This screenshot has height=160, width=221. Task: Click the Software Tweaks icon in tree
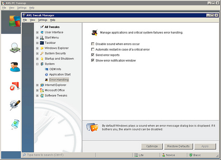[x=42, y=95]
